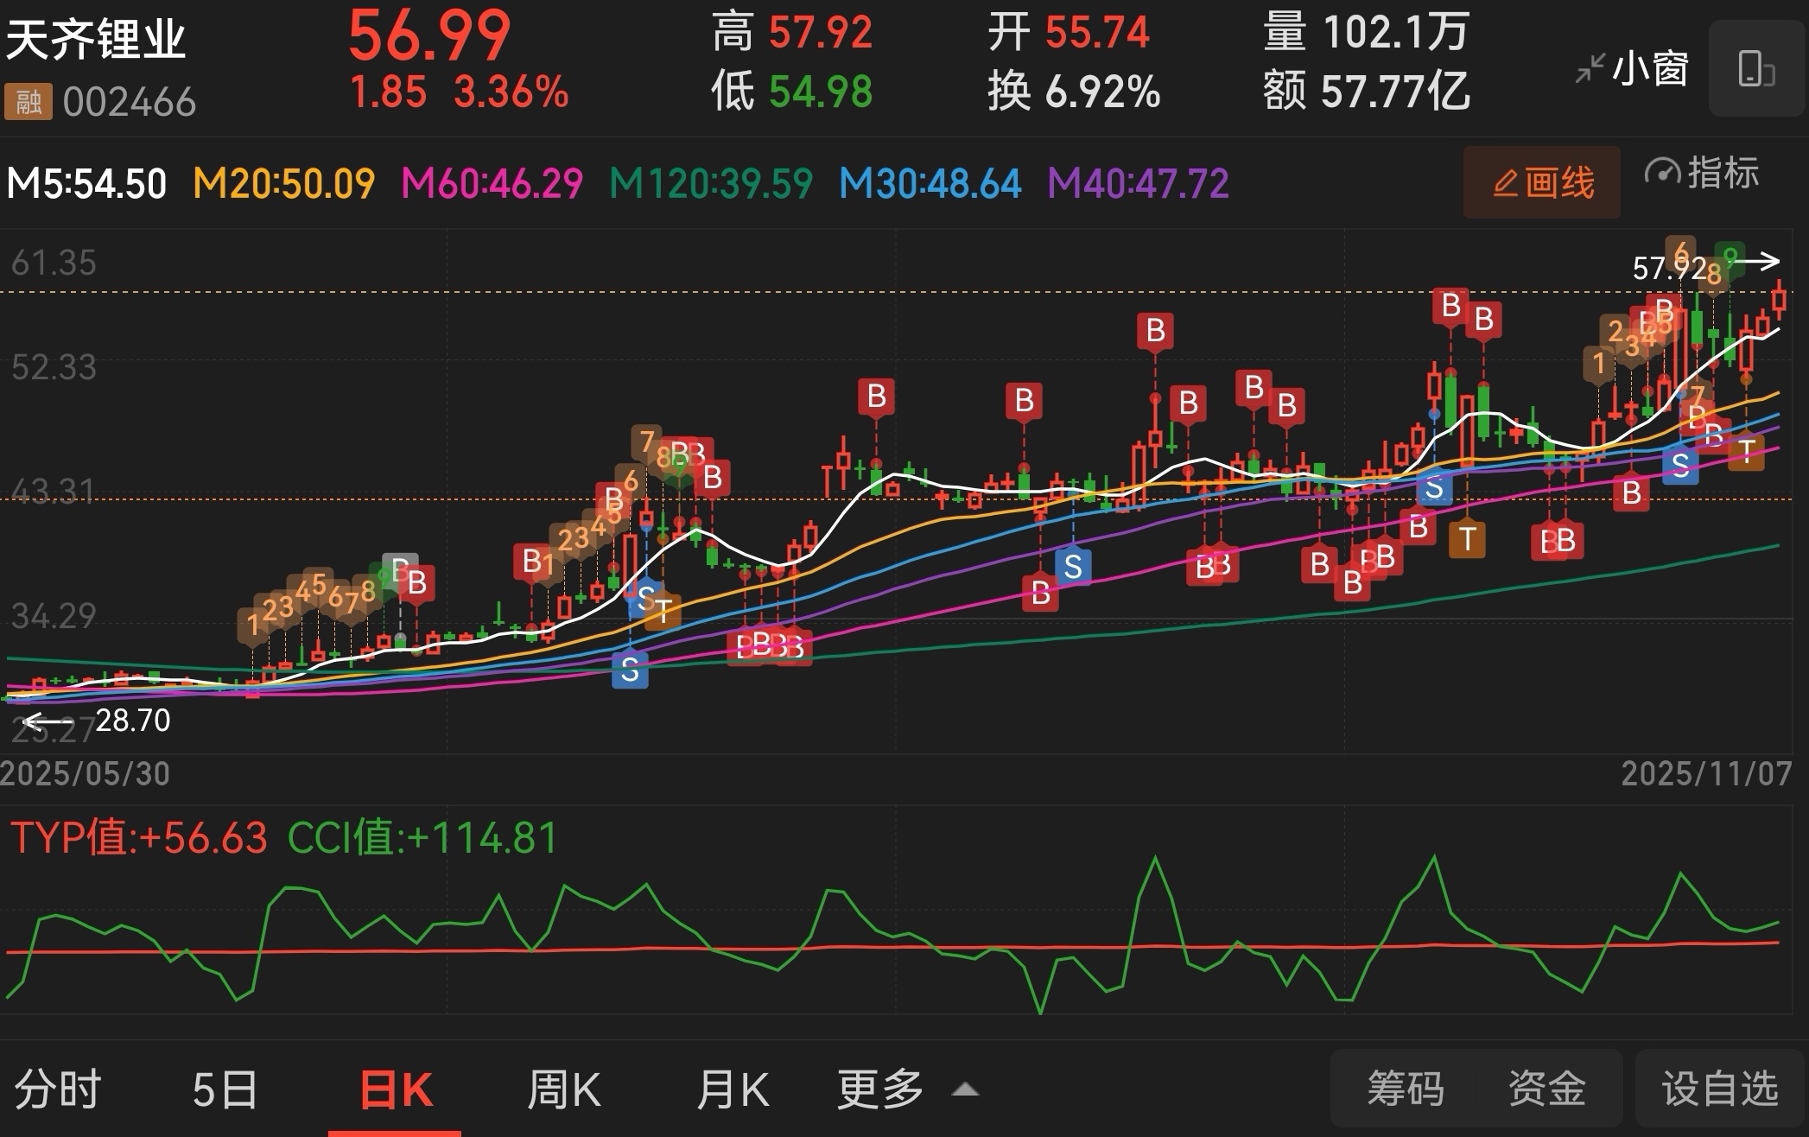Screen dimensions: 1809x1137
Task: Switch to 分时 intraday view
Action: click(58, 1089)
